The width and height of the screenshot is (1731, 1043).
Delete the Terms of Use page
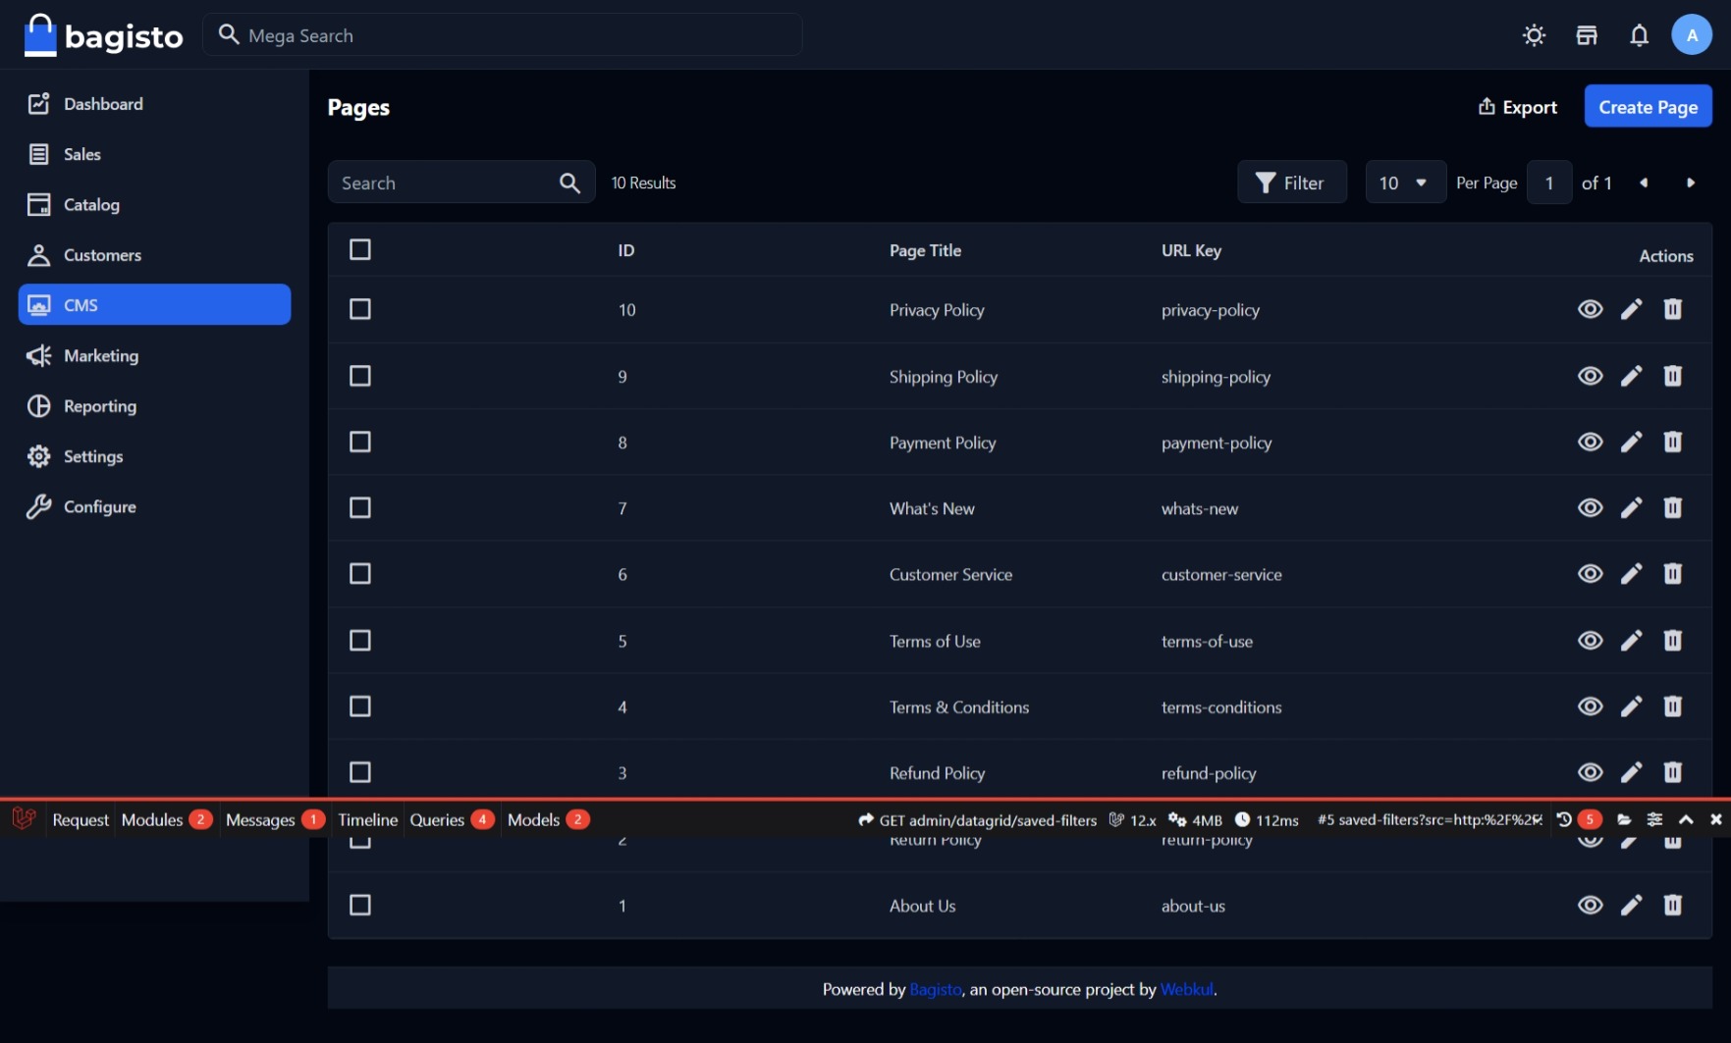pos(1672,641)
